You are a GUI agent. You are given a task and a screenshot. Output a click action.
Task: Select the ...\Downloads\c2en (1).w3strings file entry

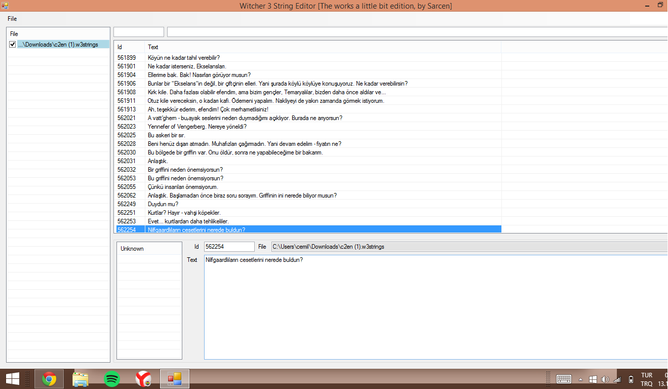63,45
